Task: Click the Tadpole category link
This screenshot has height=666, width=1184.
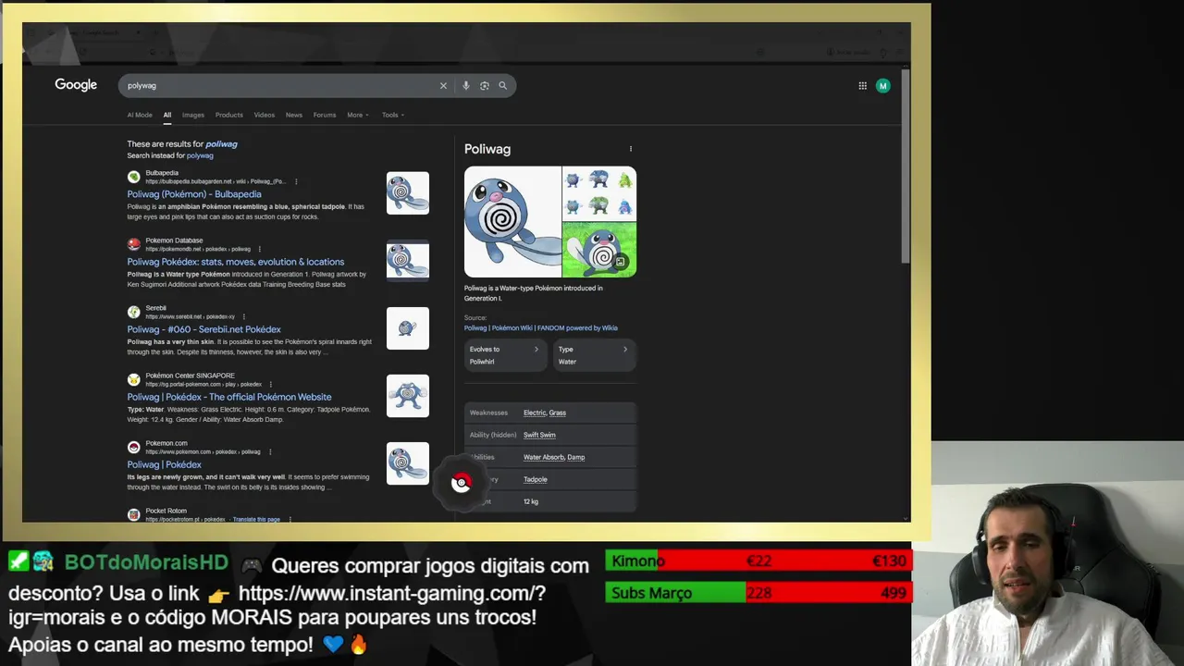Action: coord(536,479)
